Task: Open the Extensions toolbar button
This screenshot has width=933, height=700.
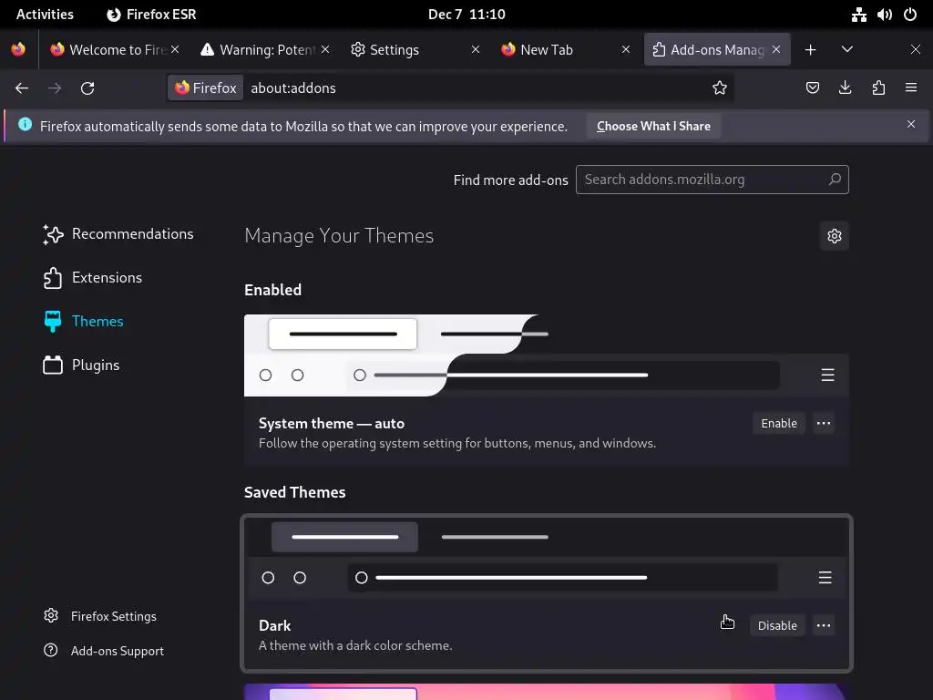Action: pos(878,88)
